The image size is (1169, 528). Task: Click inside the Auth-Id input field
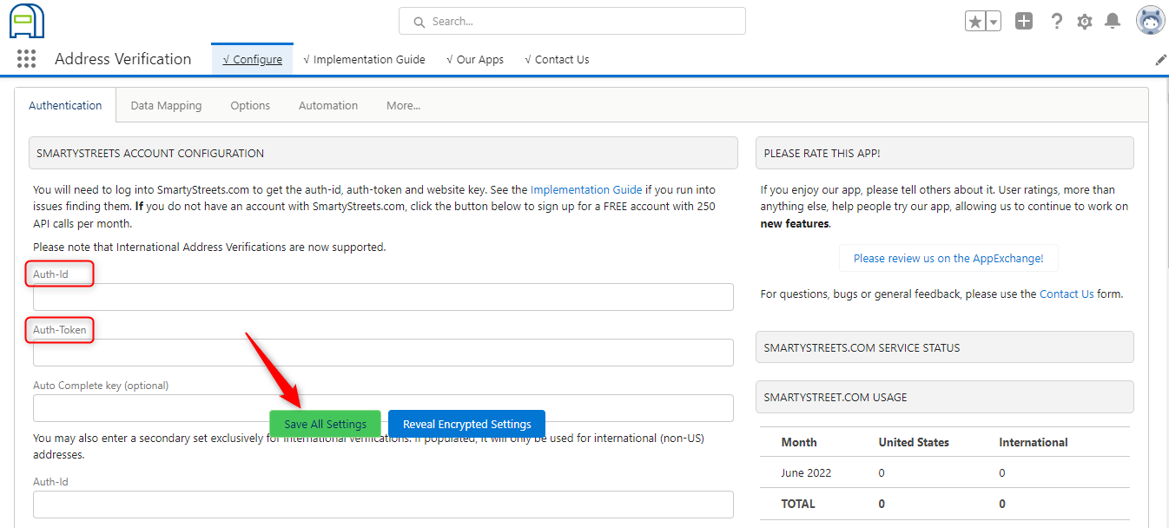click(x=382, y=296)
